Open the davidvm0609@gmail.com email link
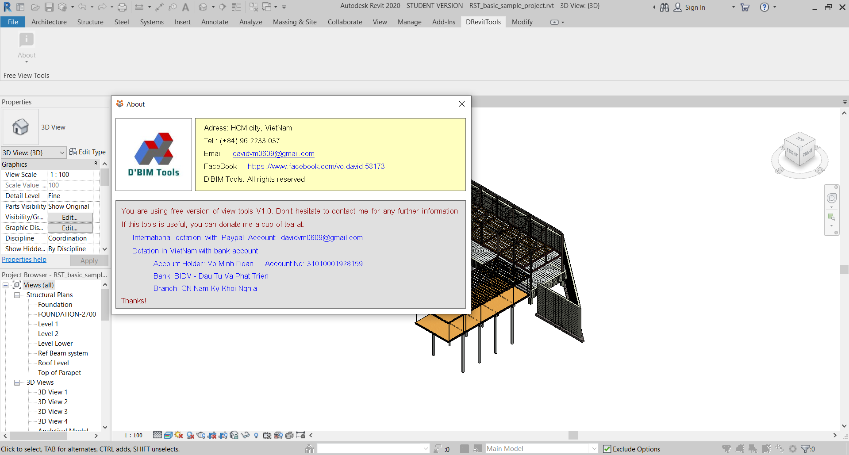 (x=273, y=153)
